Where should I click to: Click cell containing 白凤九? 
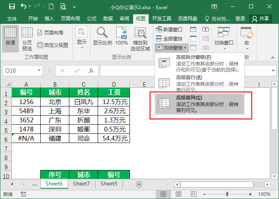point(83,102)
